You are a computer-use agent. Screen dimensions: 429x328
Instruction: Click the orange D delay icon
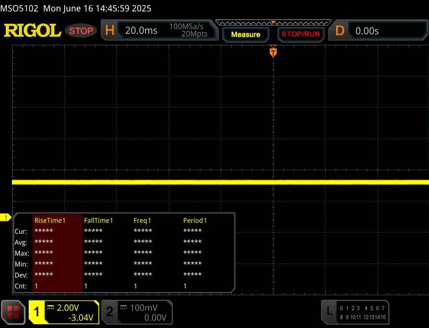coord(340,31)
